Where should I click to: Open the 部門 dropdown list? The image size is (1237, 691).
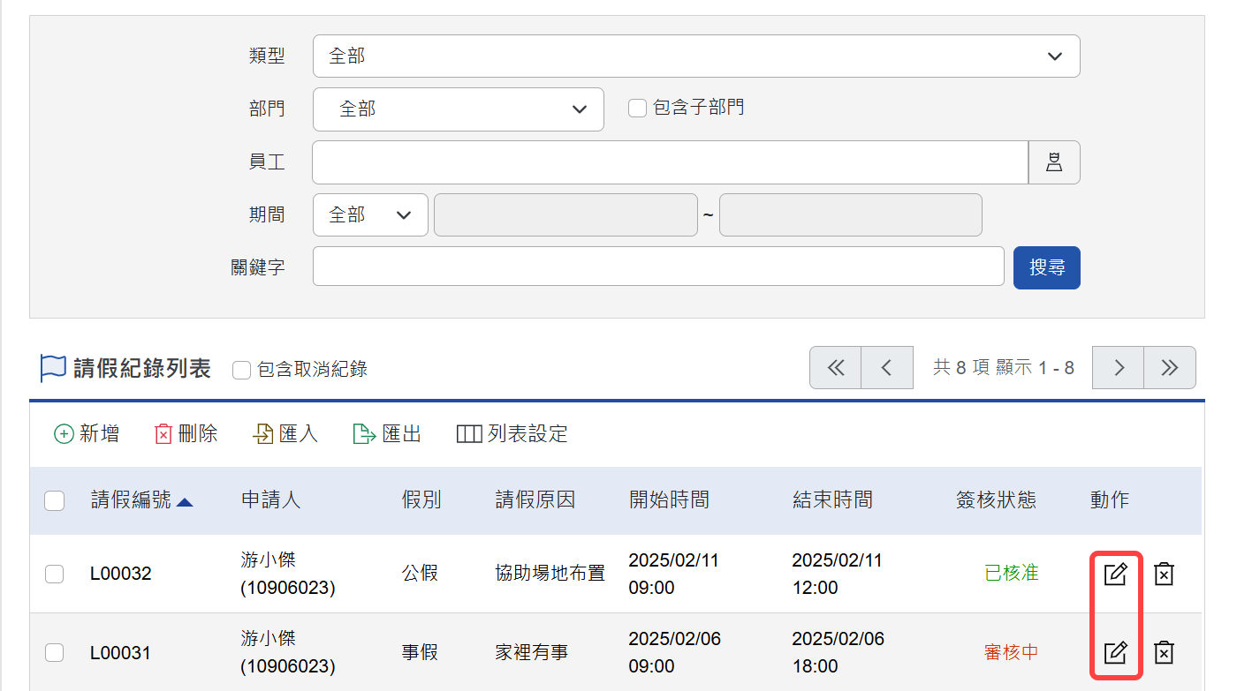458,109
